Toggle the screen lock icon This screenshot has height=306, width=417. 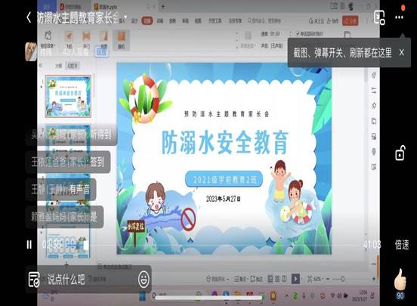click(400, 153)
